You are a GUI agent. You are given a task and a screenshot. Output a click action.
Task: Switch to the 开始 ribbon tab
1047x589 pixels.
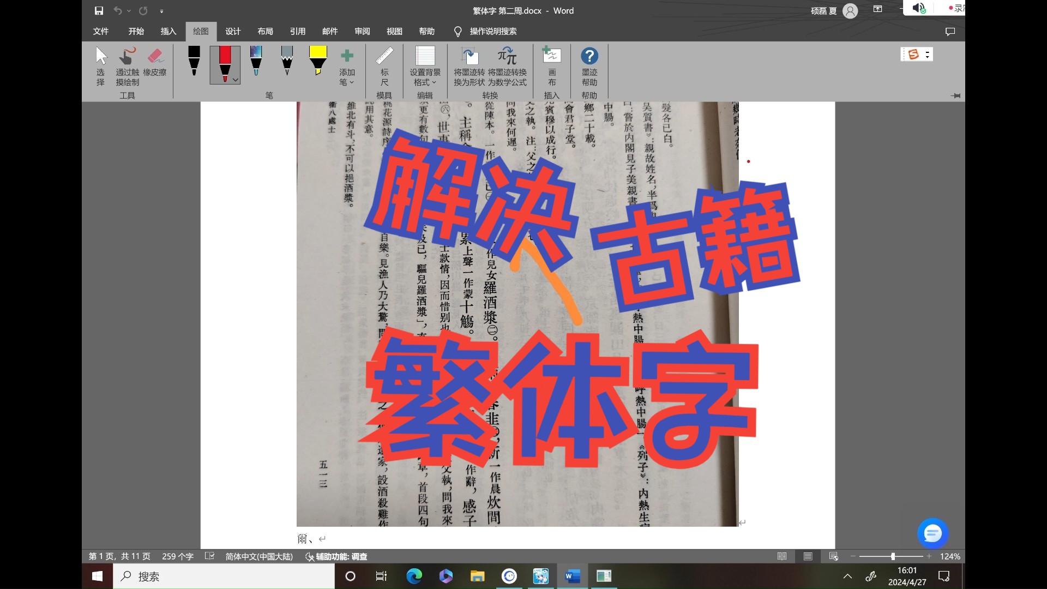[136, 31]
